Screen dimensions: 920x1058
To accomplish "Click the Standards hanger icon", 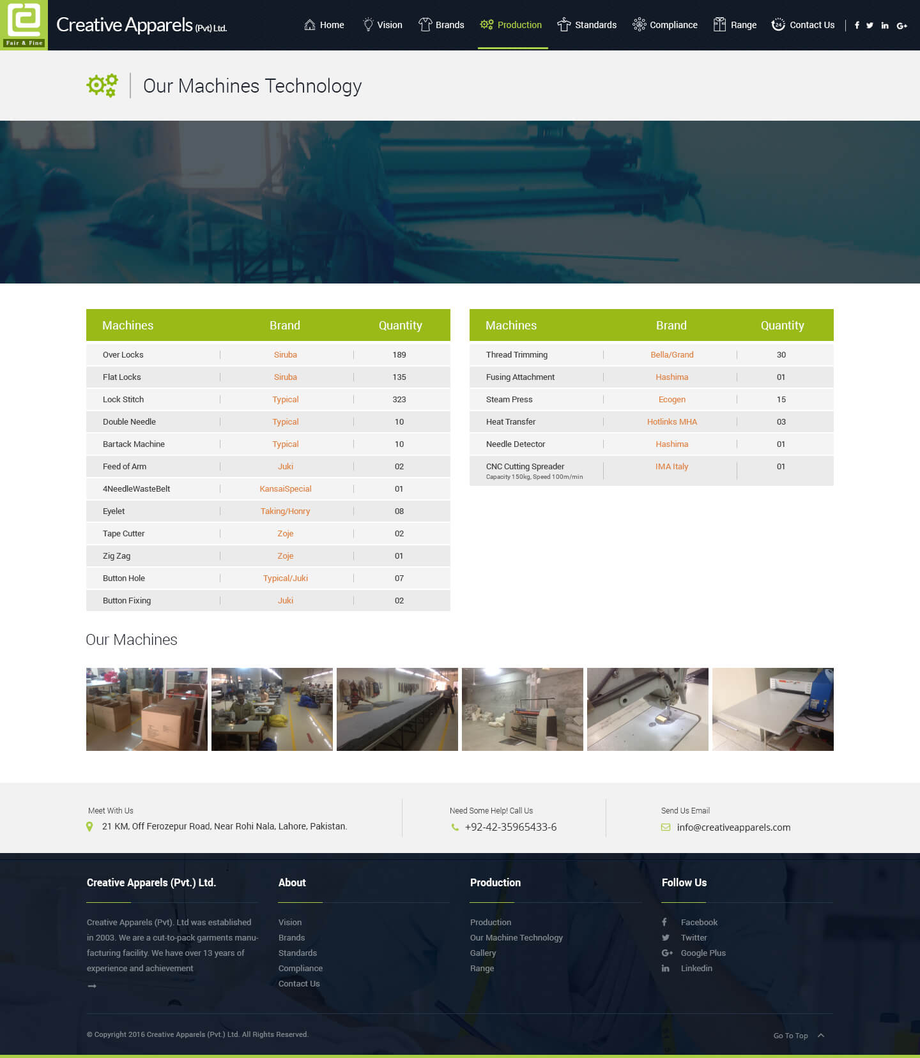I will 564,25.
